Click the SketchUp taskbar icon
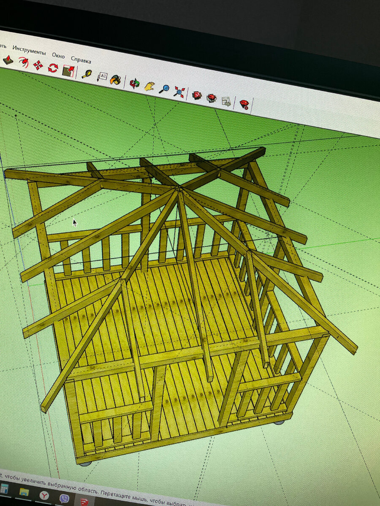 [x=84, y=501]
